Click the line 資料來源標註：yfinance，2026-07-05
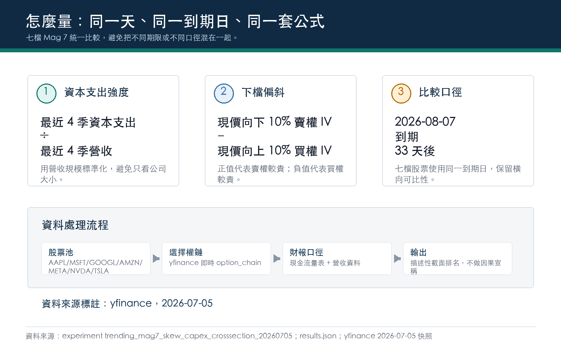Viewport: 561px width, 351px height. [127, 303]
